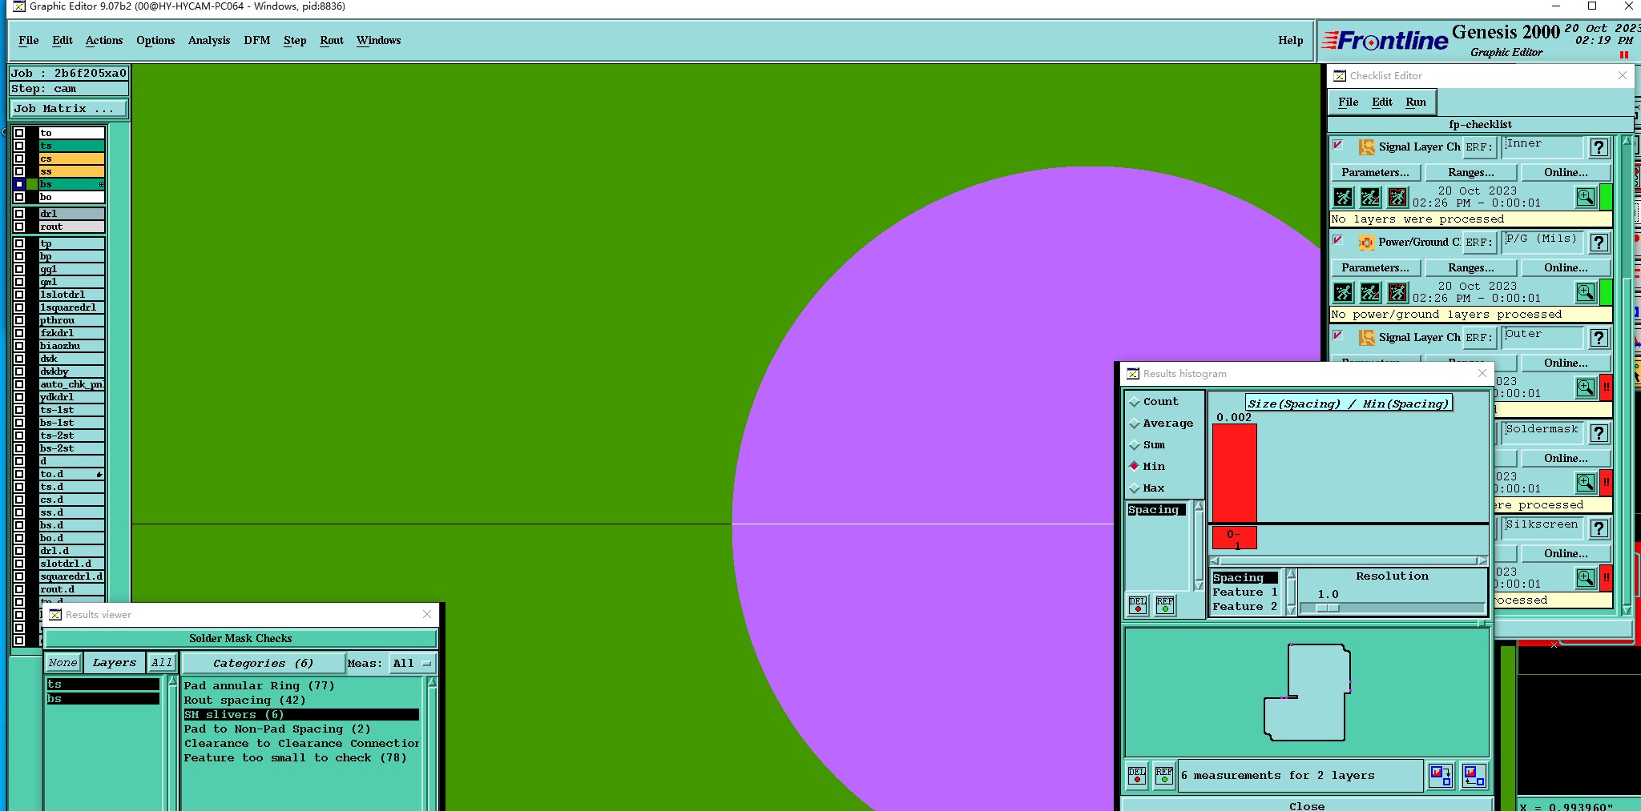This screenshot has width=1641, height=811.
Task: Click None button in Results viewer
Action: coord(62,663)
